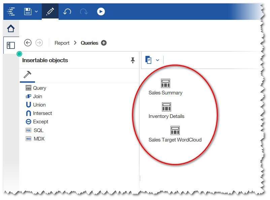Go to the Home icon
Screen dimensions: 270x200
(11, 28)
